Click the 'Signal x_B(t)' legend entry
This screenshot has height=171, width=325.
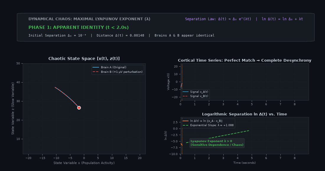tap(195, 96)
